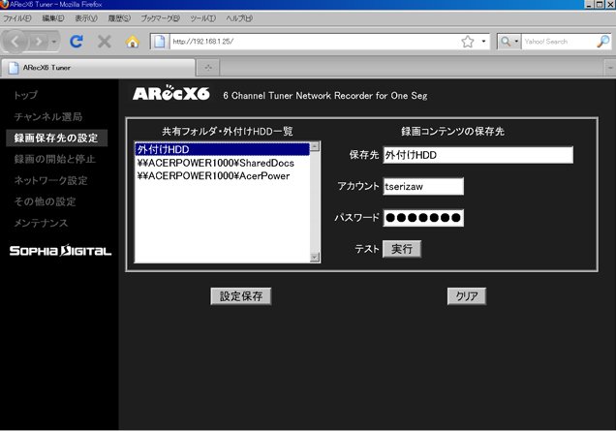
Task: Open その他の設定 page
Action: pyautogui.click(x=45, y=201)
